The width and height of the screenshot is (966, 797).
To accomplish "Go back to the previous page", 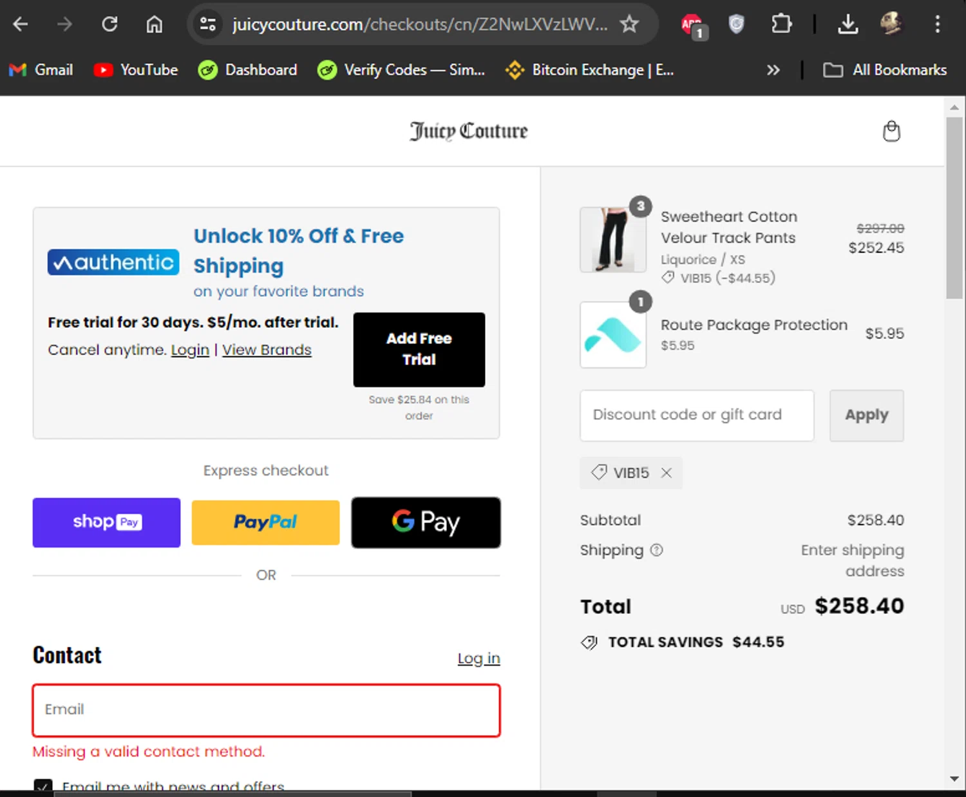I will tap(21, 24).
